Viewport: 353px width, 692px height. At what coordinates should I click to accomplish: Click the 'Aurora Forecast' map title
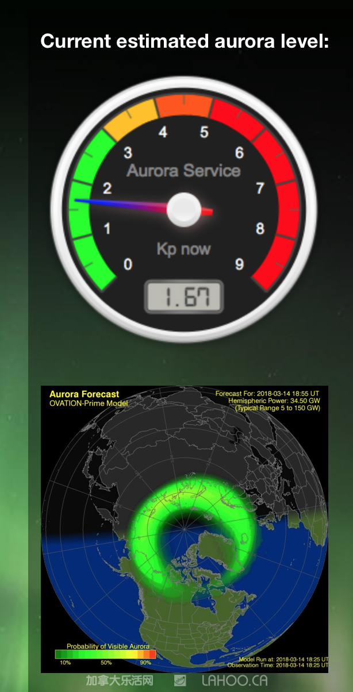click(84, 394)
